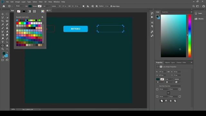Select the Rectangular Marquee tool

(x=7, y=14)
